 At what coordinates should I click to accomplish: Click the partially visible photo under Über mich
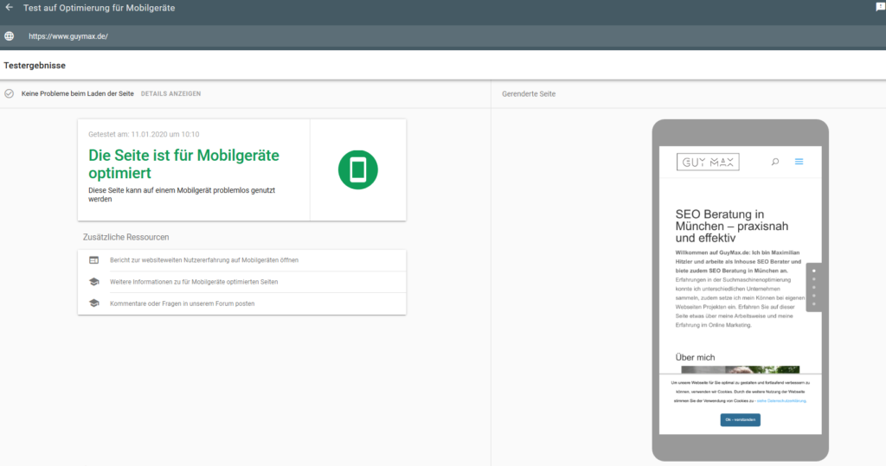click(741, 369)
